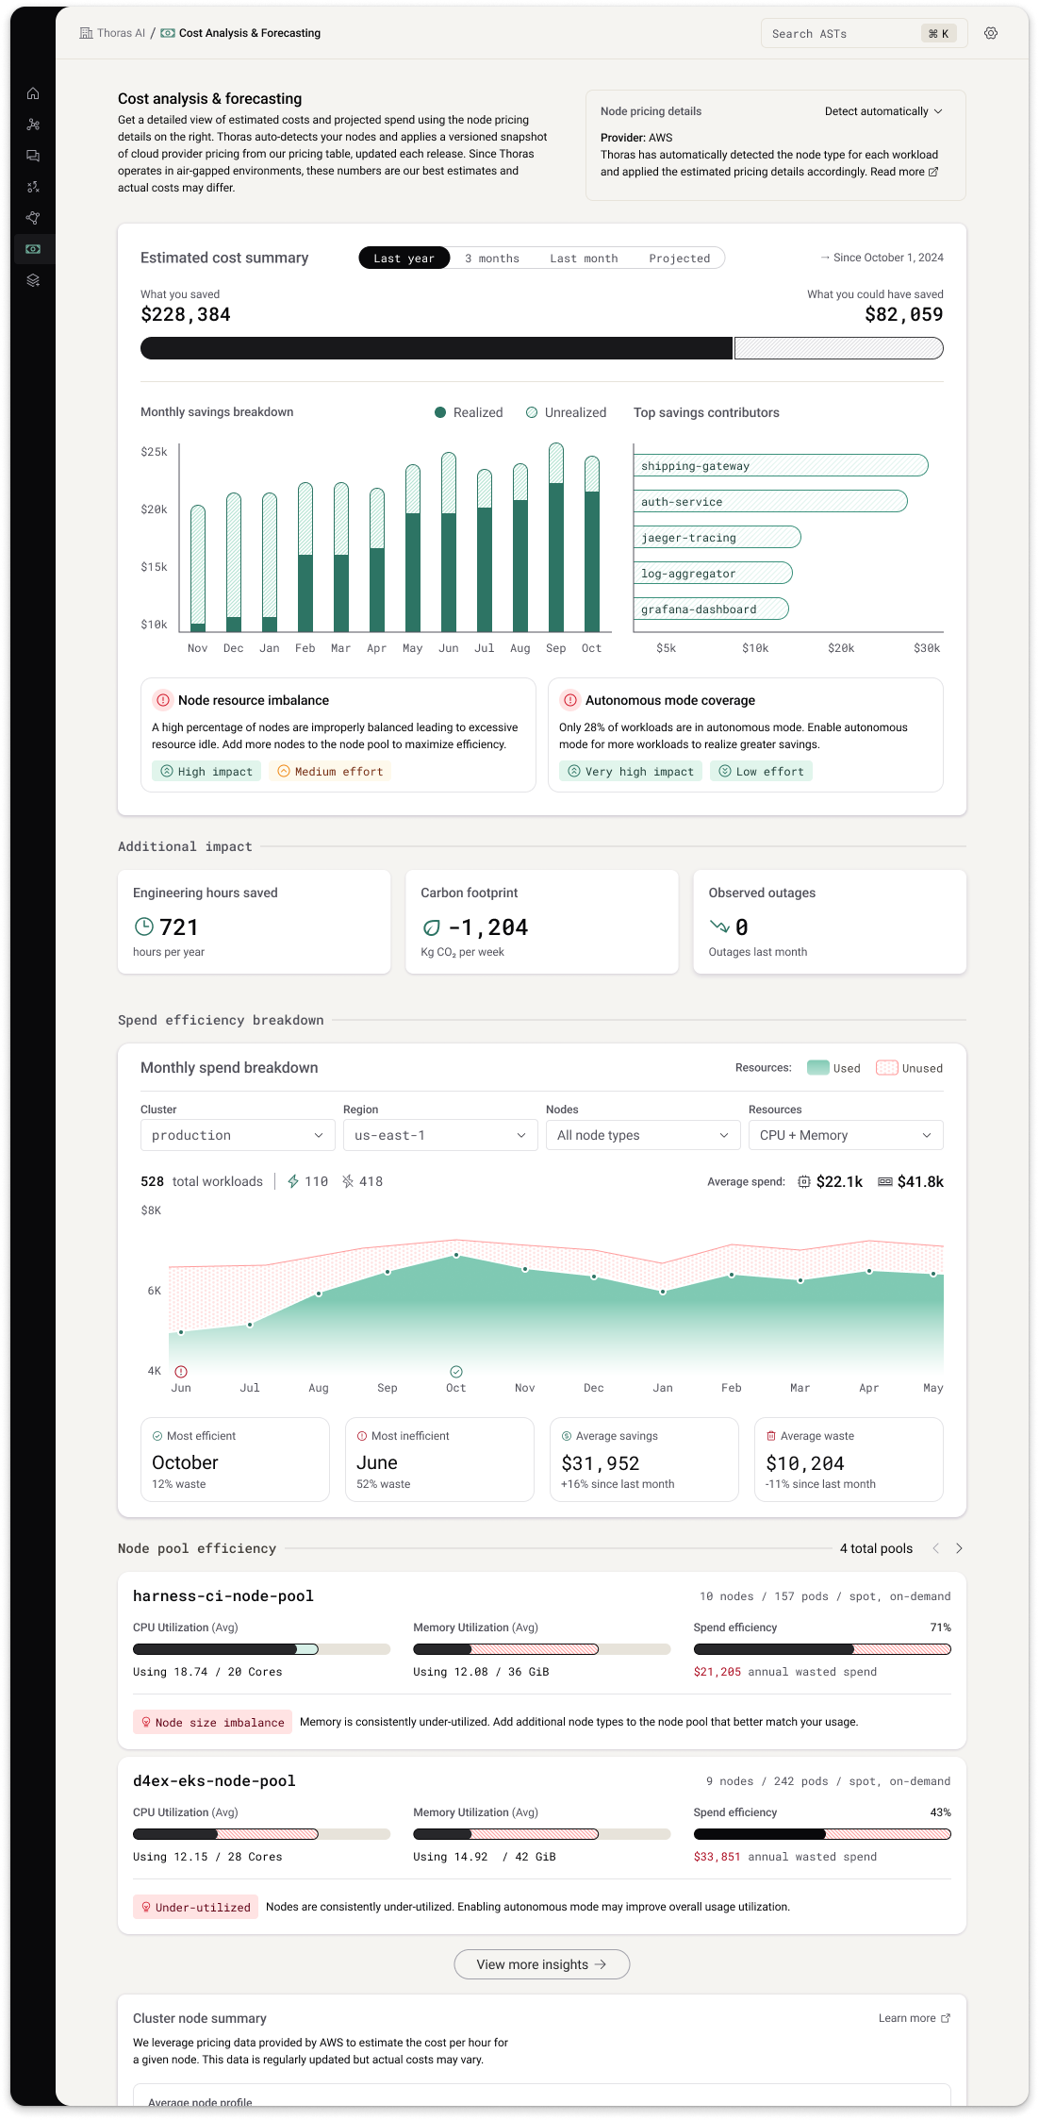
Task: Click the Node size imbalance tag
Action: 212,1722
